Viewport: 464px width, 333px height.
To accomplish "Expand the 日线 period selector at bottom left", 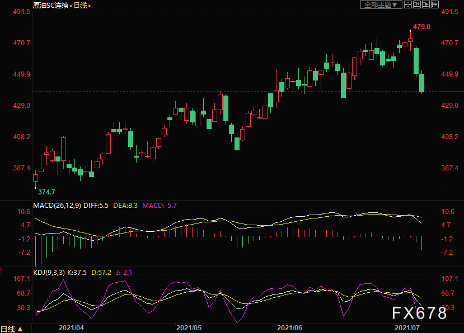I will click(12, 329).
